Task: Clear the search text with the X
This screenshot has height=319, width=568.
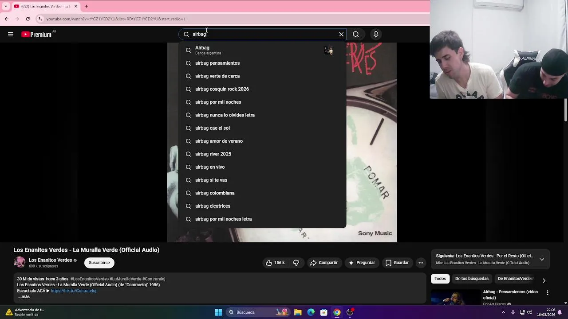Action: pos(341,34)
